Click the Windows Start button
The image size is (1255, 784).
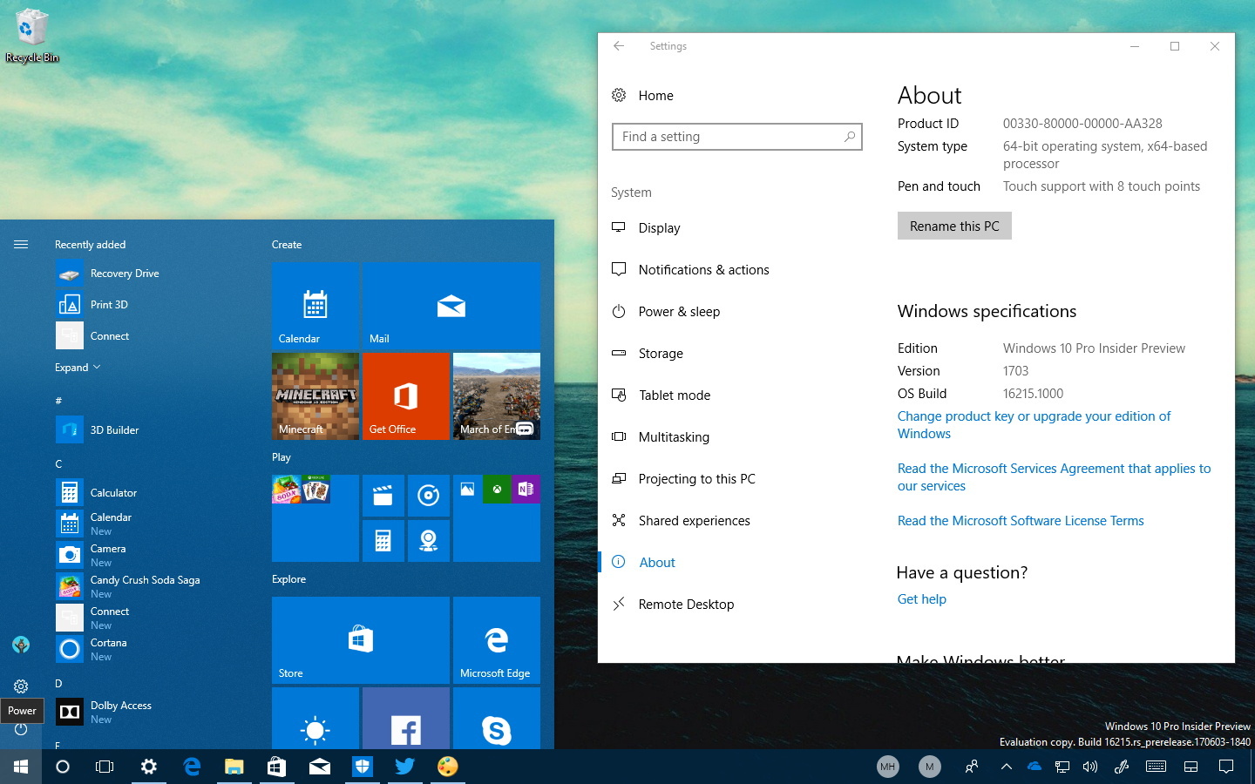coord(21,767)
